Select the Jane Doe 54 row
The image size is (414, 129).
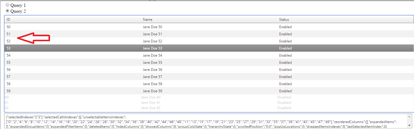(152, 55)
